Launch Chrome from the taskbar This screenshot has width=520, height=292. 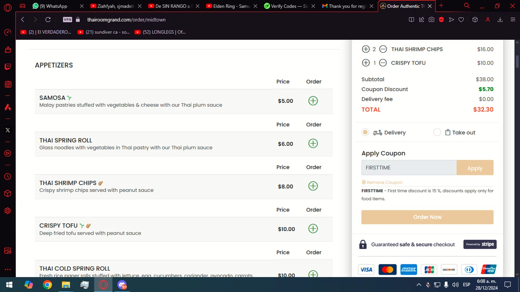pos(47,285)
